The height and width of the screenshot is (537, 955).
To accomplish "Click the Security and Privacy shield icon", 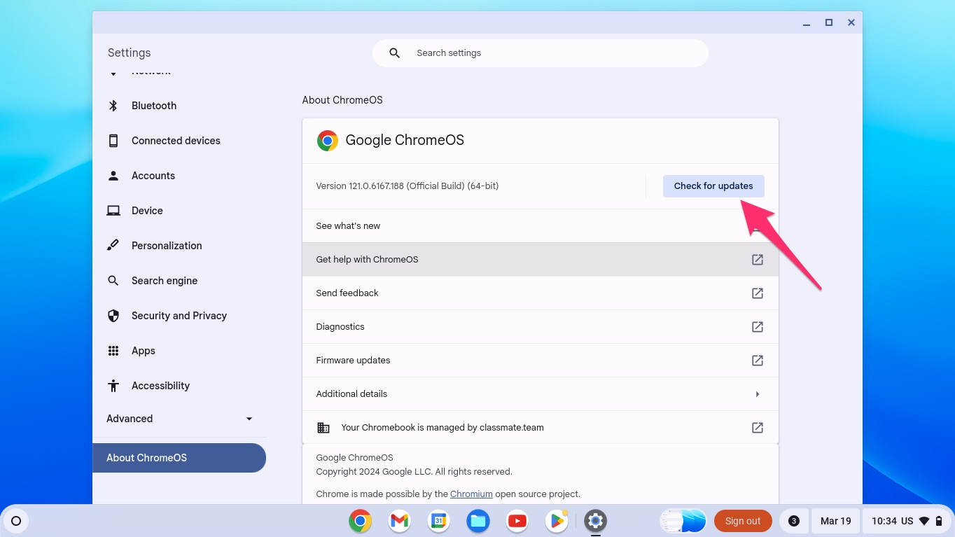I will pyautogui.click(x=113, y=316).
